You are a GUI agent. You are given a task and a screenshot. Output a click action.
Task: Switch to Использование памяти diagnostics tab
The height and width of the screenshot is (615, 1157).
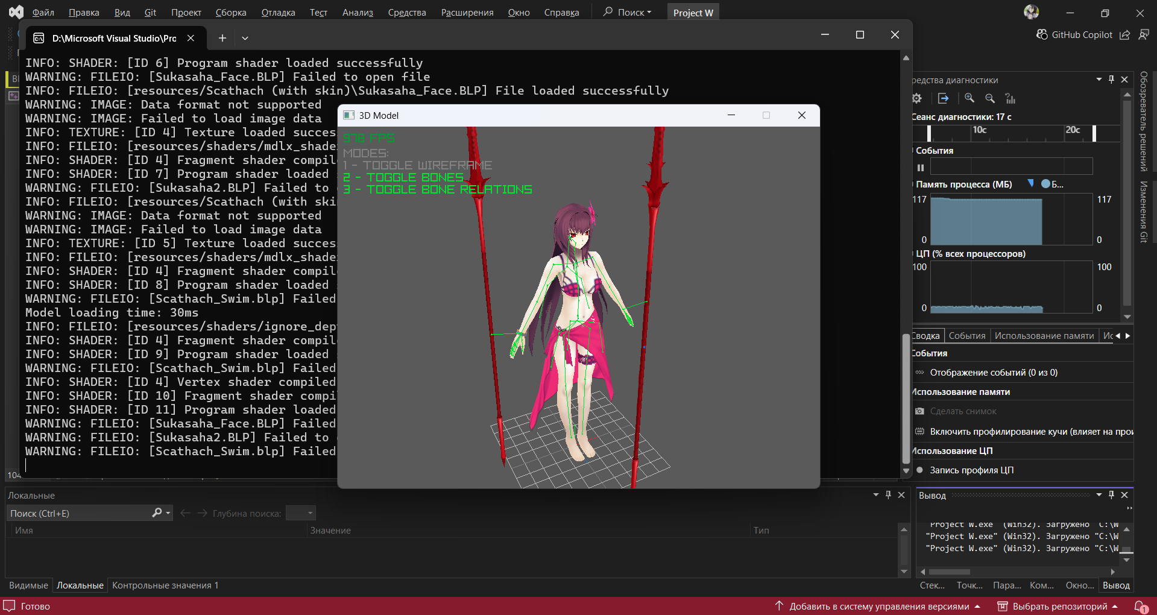point(1044,336)
